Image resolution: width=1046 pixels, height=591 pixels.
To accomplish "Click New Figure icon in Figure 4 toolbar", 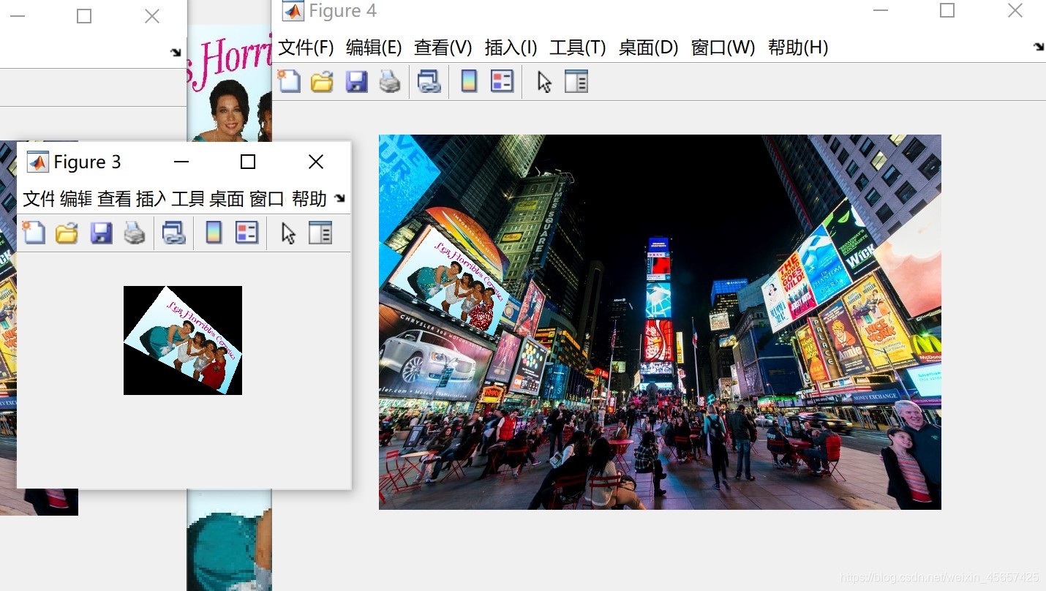I will (x=289, y=81).
